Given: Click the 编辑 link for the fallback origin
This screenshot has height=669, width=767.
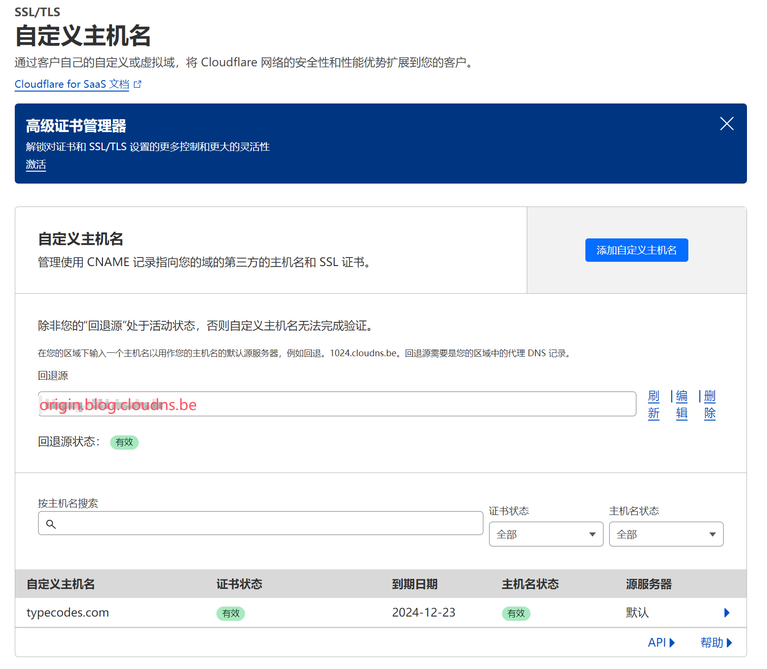Looking at the screenshot, I should [x=682, y=404].
